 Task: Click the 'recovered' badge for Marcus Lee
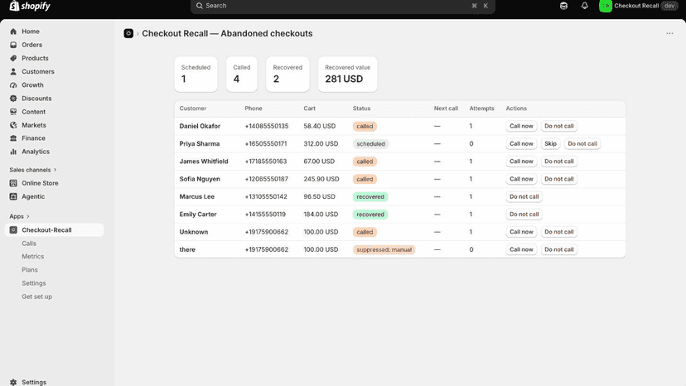[370, 196]
